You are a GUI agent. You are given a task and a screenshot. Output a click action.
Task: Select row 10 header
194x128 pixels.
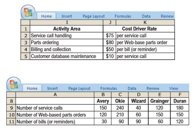coord(11,115)
